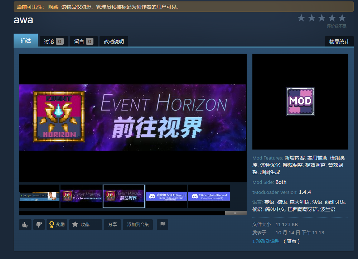358x259 pixels.
Task: Open the 留言 comments tab
Action: tap(83, 41)
